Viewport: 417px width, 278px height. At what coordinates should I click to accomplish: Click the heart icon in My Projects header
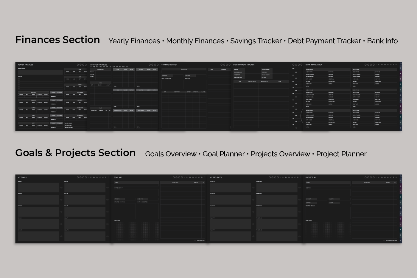tap(283, 177)
